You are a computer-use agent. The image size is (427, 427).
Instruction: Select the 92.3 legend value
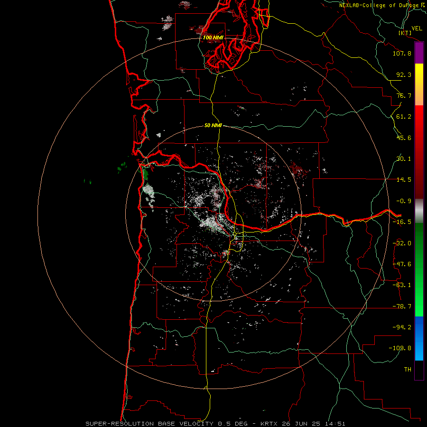404,74
